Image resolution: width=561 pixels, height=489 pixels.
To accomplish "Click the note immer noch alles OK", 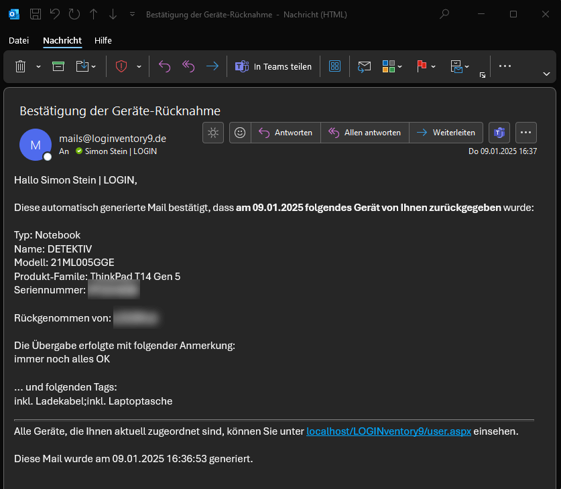I will tap(62, 359).
